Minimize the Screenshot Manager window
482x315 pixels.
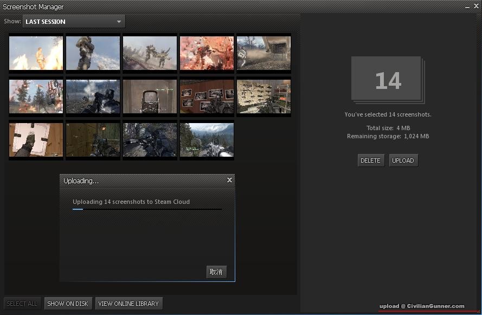coord(468,7)
